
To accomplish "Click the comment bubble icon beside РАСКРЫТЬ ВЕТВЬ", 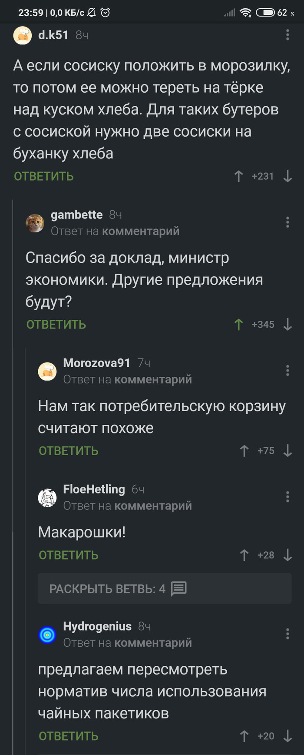I will pyautogui.click(x=177, y=588).
